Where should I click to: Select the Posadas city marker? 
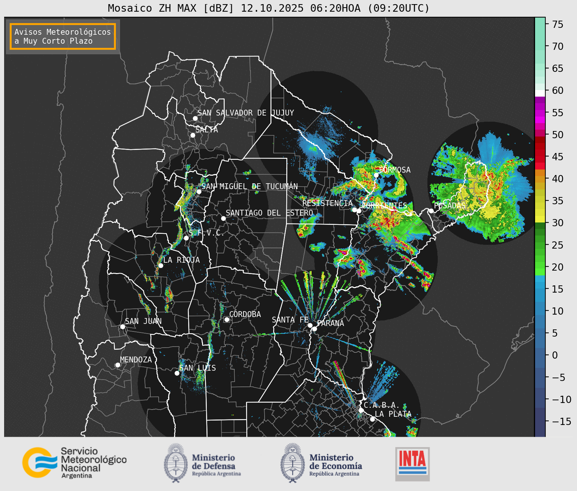coord(431,211)
